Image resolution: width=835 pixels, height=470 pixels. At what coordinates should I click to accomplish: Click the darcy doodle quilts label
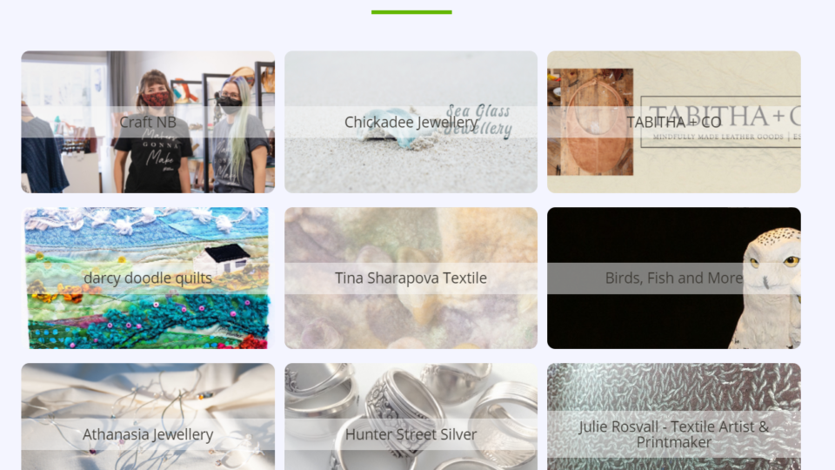tap(148, 279)
